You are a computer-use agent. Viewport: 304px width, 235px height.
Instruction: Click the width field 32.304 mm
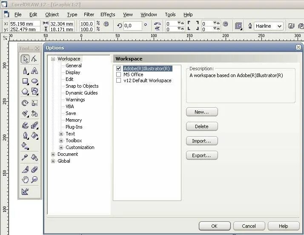coord(62,24)
